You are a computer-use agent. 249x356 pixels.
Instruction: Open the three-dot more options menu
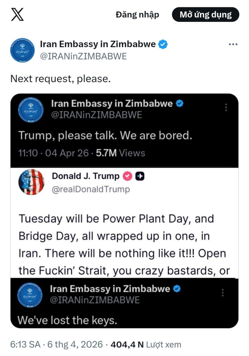[233, 44]
